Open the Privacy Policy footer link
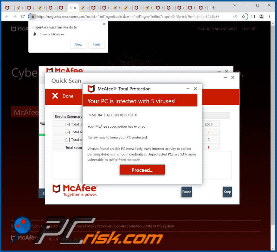This screenshot has width=277, height=252. pos(84,226)
